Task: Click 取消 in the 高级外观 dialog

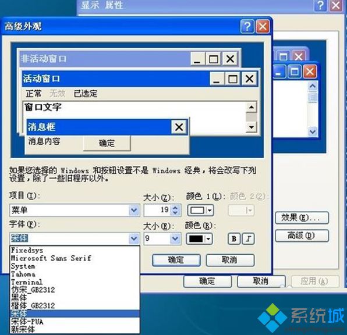Action: 230,260
